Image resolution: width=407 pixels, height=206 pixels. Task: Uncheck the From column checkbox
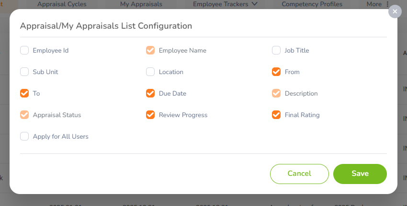pos(276,72)
